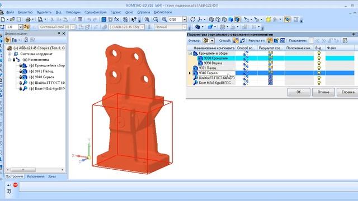Viewport: 358px width, 201px height.
Task: Select the second Результат option icon
Action: (276, 41)
